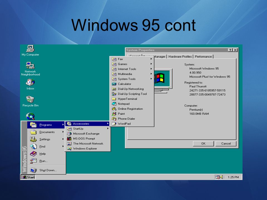Select the Network Neighborhood desktop icon

[x=30, y=69]
